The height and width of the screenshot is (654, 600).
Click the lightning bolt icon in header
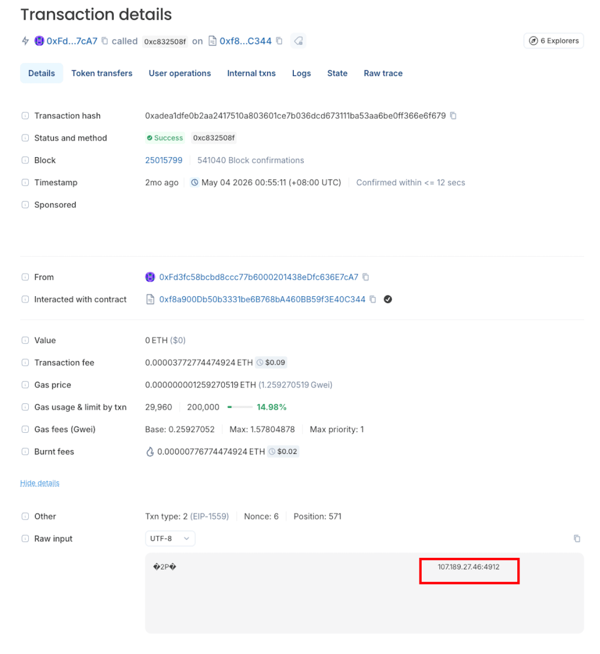(x=26, y=41)
